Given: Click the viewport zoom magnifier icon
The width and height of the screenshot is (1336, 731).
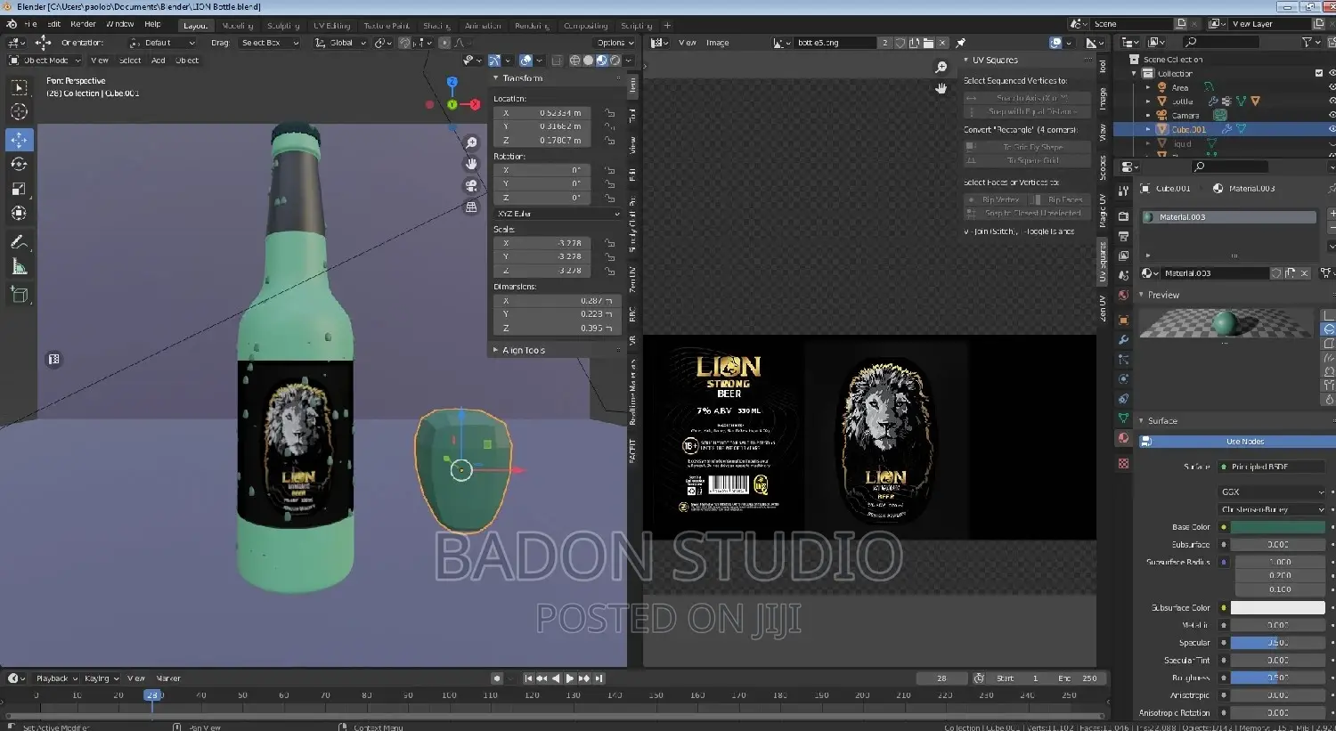Looking at the screenshot, I should [471, 142].
